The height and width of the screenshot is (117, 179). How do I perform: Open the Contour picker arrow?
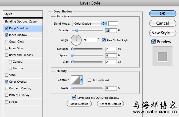click(x=81, y=80)
